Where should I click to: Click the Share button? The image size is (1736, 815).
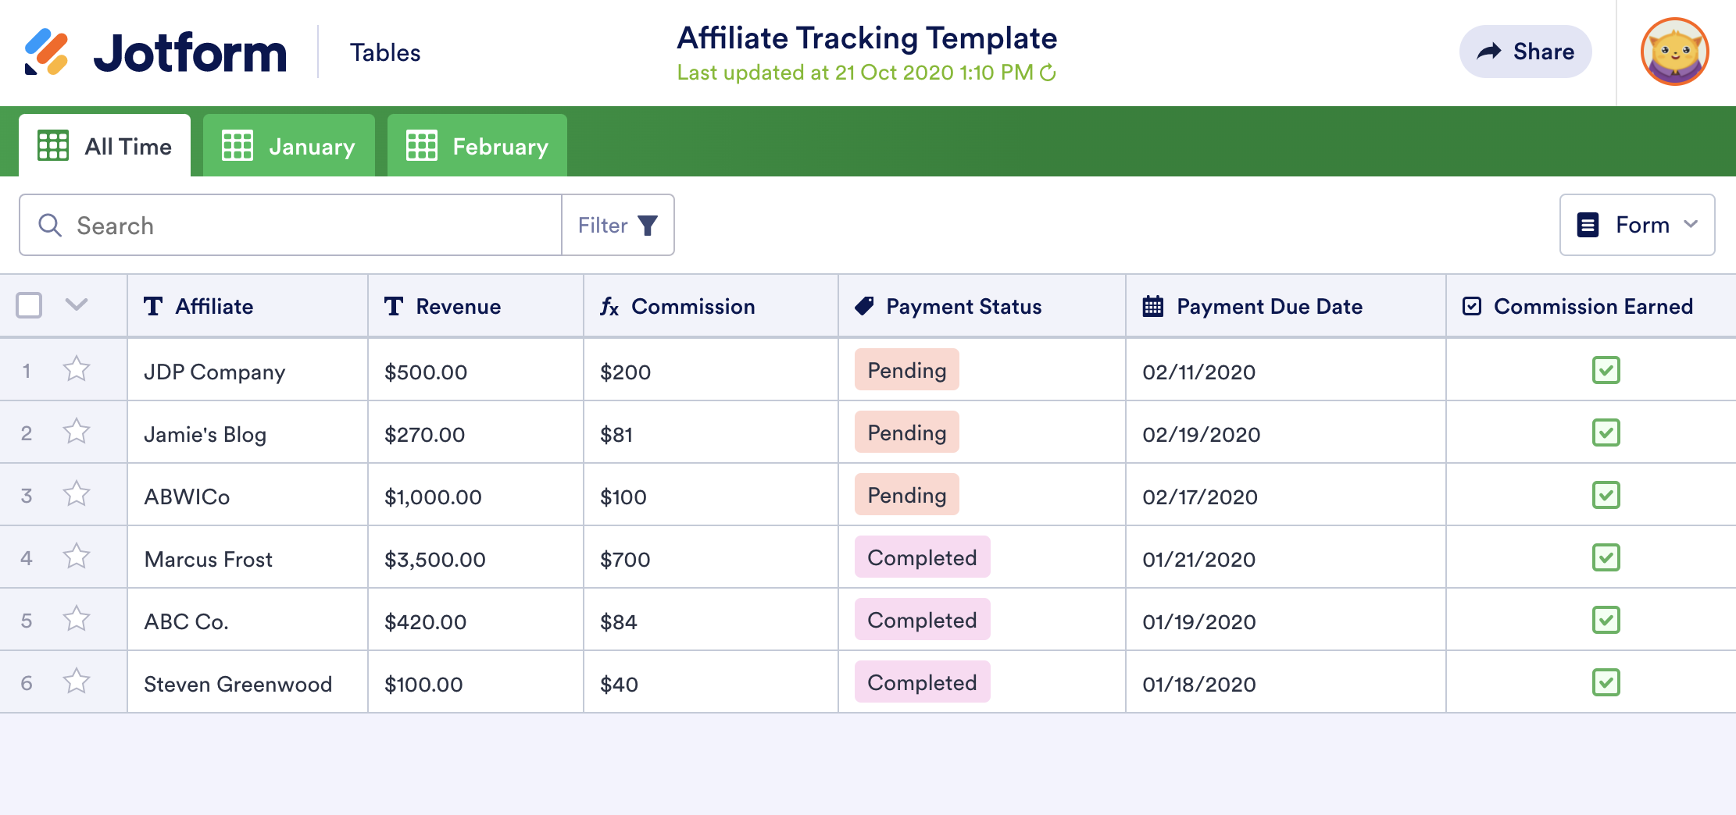click(x=1525, y=52)
